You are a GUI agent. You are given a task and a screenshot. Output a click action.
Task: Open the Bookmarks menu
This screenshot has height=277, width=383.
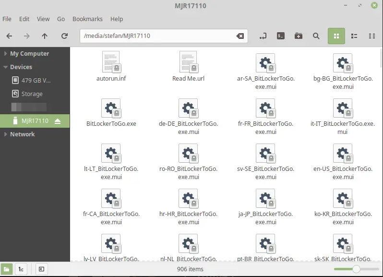point(87,19)
